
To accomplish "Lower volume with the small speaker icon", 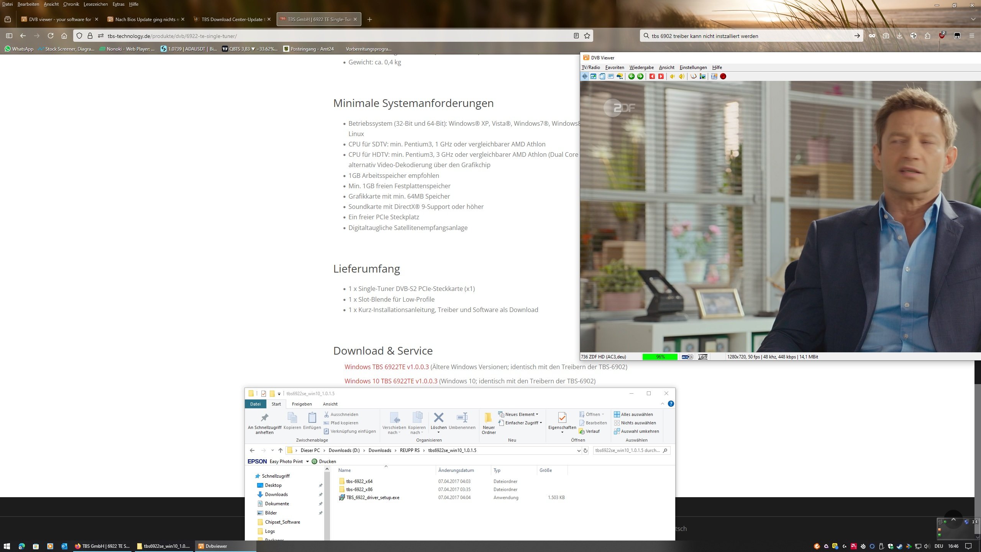I will [x=673, y=76].
